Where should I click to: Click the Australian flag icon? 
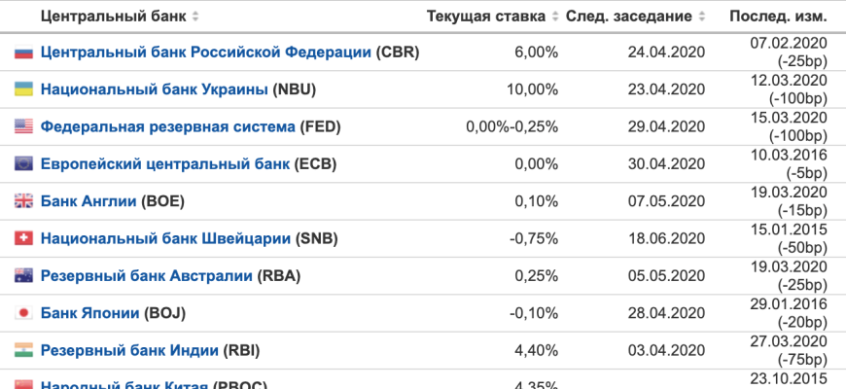pos(24,275)
